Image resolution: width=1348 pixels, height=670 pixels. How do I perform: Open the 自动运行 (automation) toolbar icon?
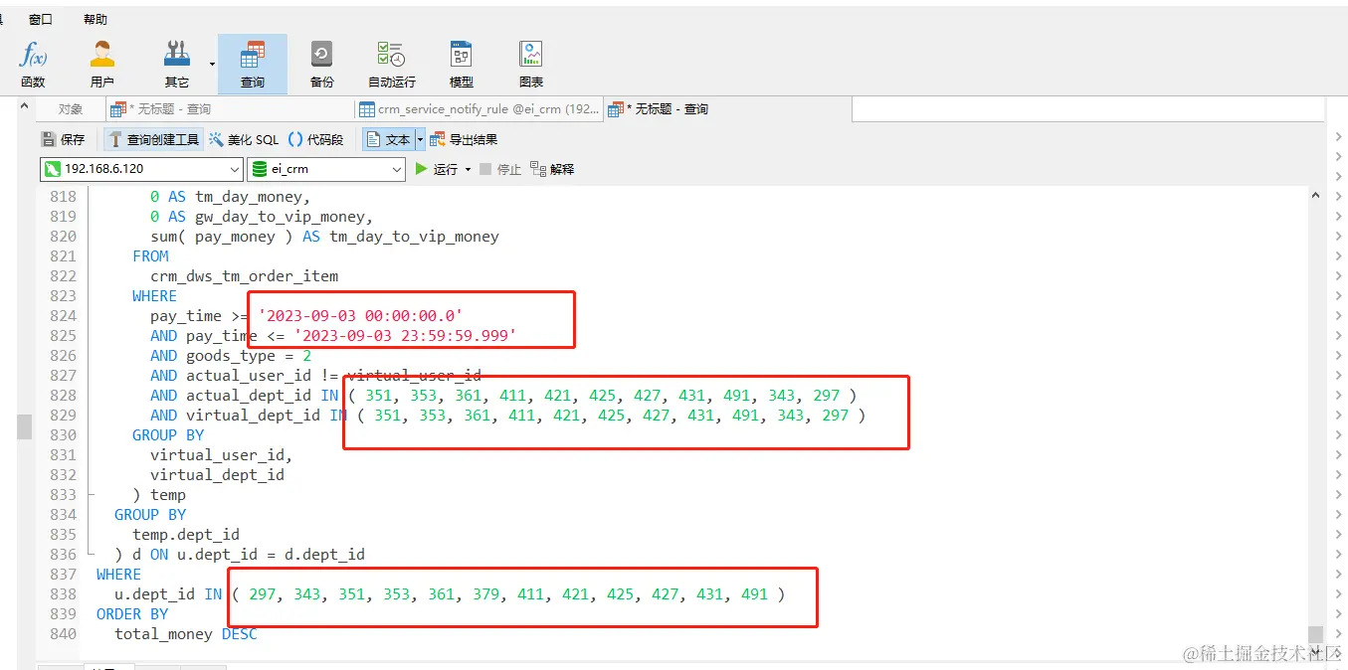tap(391, 65)
